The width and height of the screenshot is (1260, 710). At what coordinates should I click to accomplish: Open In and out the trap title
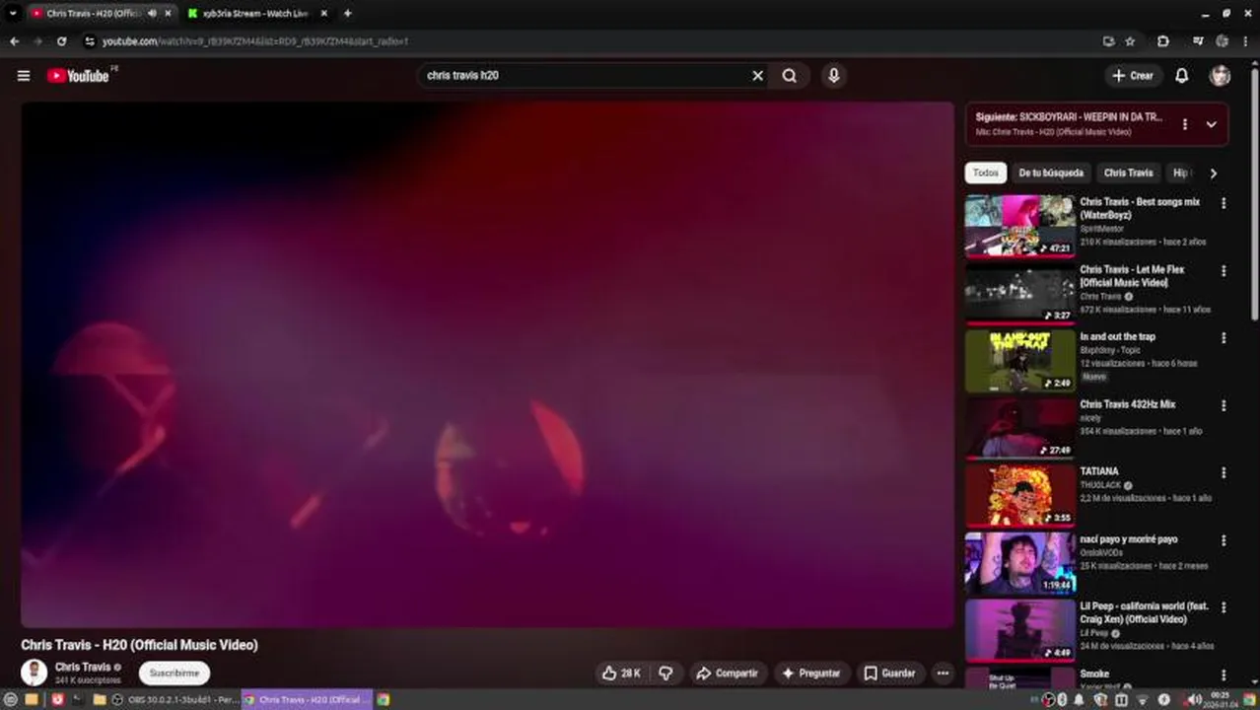(x=1117, y=337)
